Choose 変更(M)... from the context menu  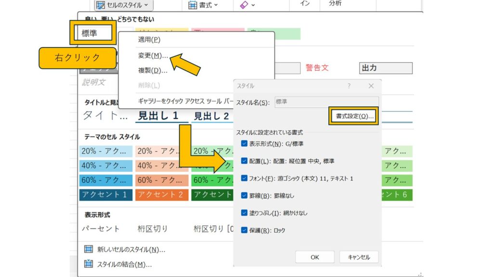pyautogui.click(x=153, y=55)
